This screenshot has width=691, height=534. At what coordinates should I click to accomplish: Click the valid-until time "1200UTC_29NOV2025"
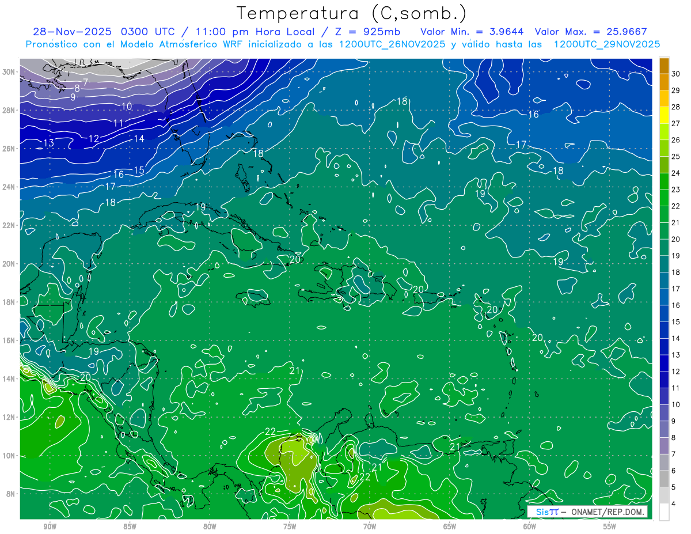[x=606, y=44]
